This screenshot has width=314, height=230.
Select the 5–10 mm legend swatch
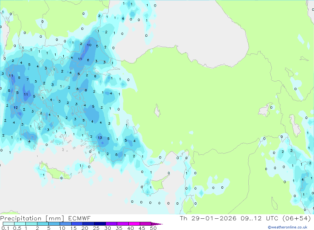(x=54, y=224)
